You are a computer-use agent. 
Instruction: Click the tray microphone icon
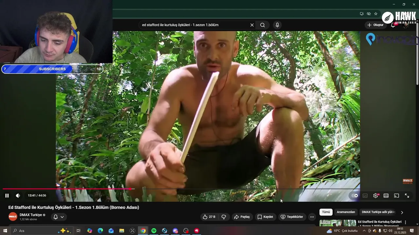(x=380, y=231)
